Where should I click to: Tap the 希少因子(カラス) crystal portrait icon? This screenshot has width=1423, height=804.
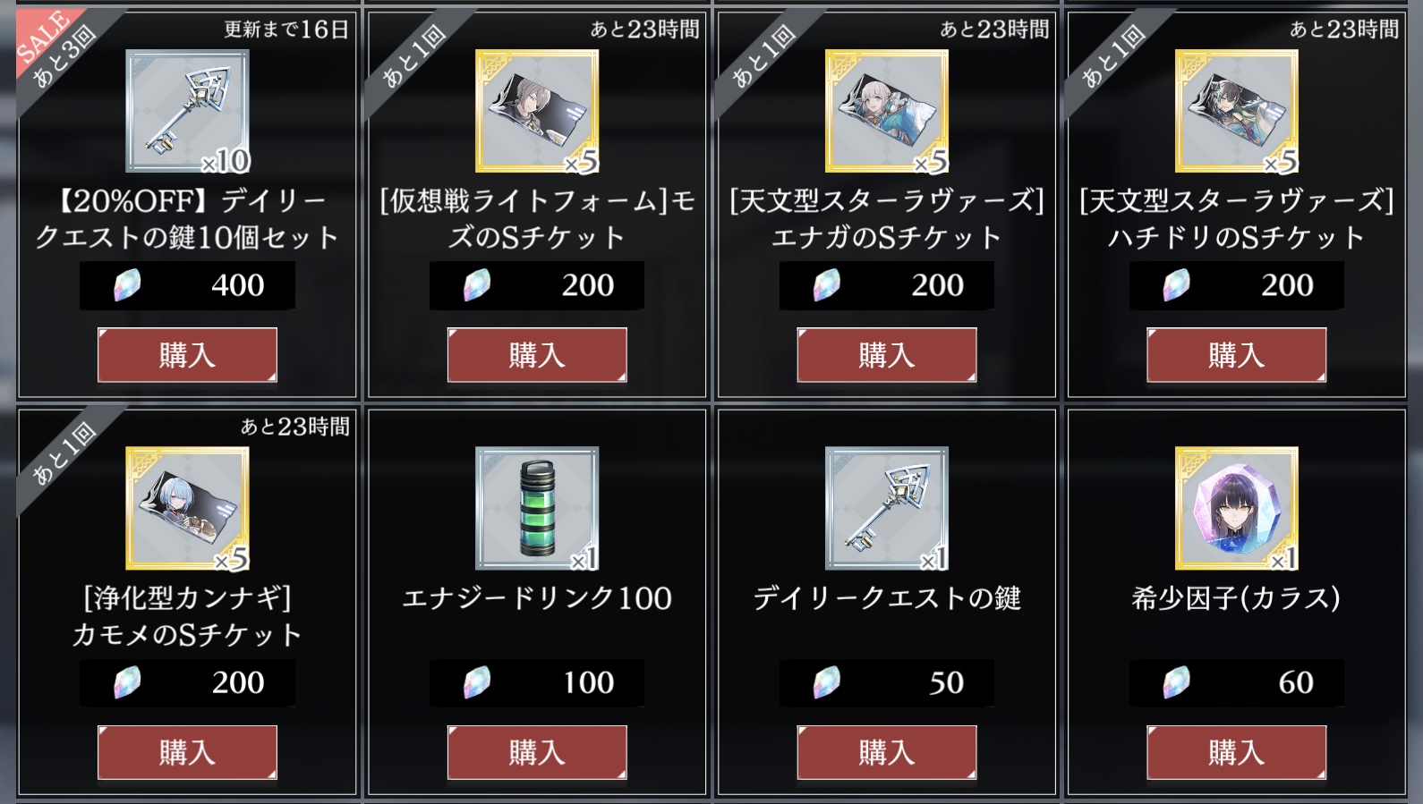coord(1237,508)
